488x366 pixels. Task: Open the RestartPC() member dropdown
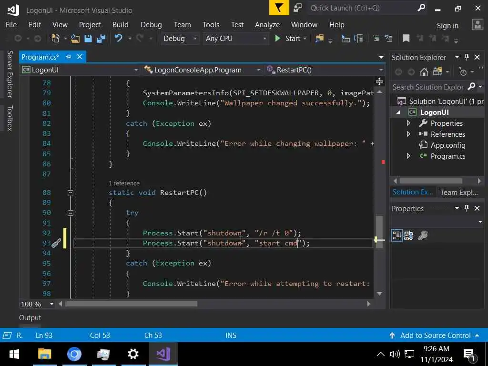[324, 70]
